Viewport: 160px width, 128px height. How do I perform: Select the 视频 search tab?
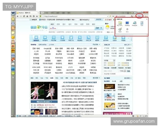58,24
